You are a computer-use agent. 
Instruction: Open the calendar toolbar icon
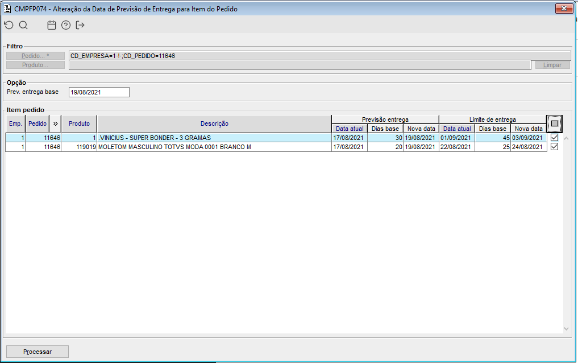(52, 25)
